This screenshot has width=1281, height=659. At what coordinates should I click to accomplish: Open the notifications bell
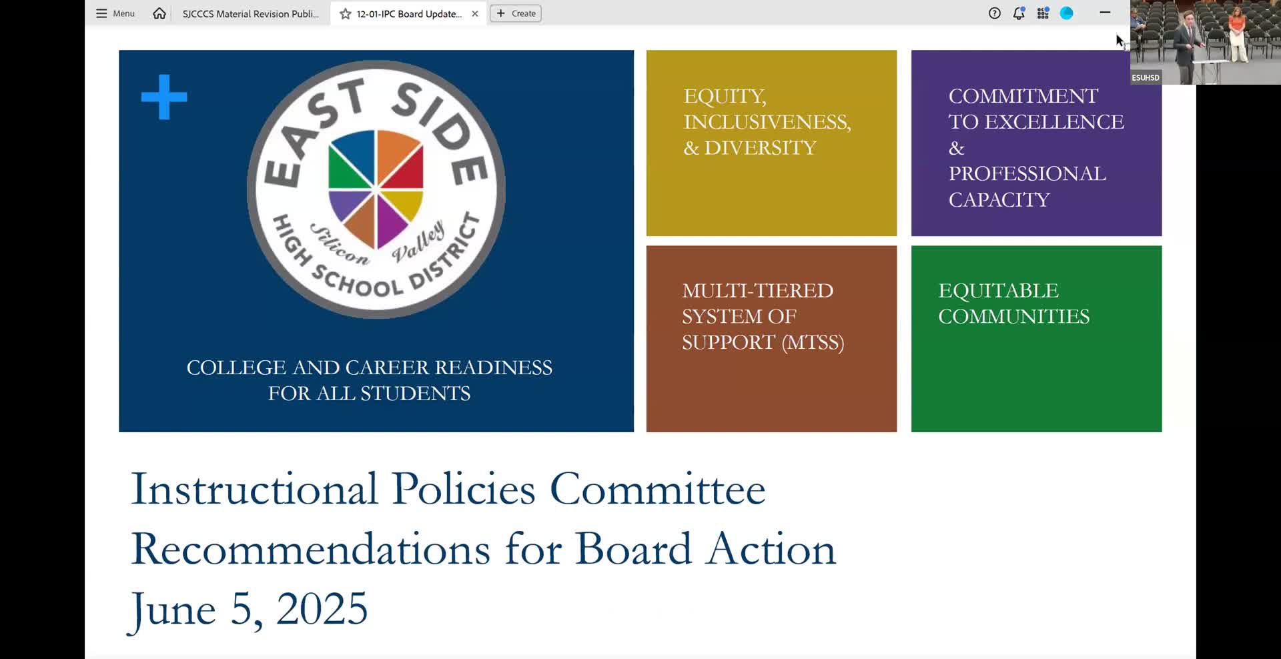pos(1019,13)
